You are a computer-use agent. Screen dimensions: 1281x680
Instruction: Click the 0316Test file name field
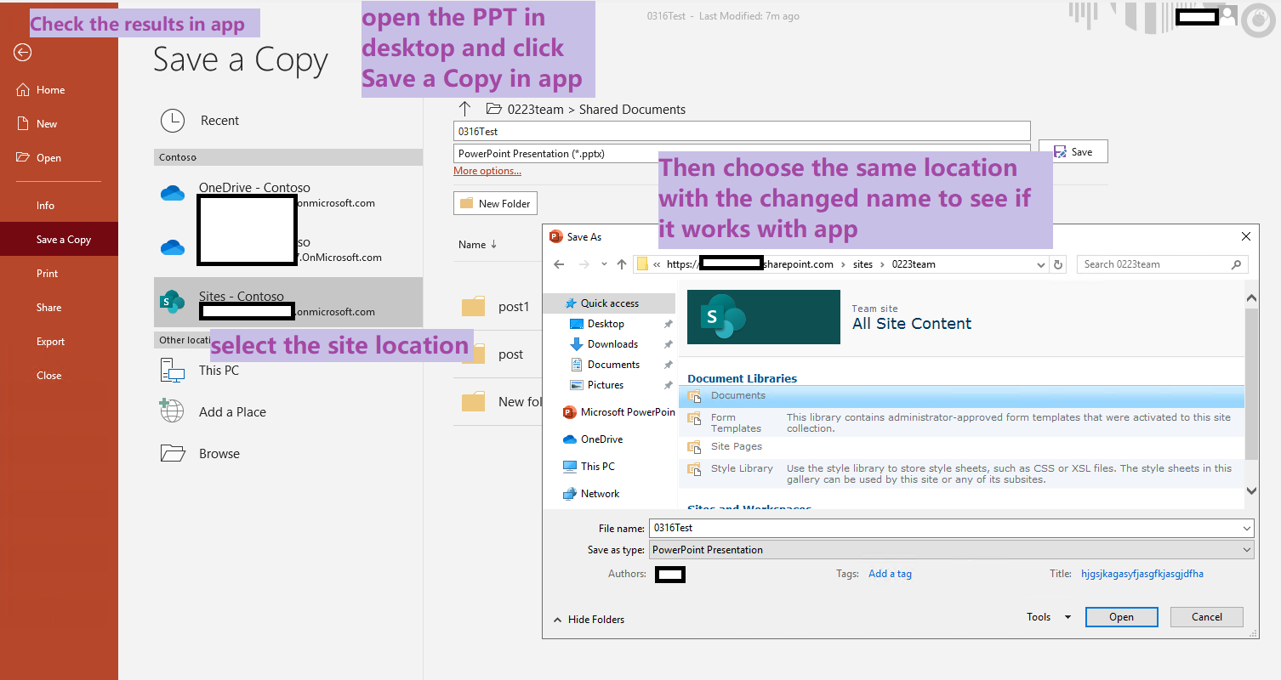[742, 132]
